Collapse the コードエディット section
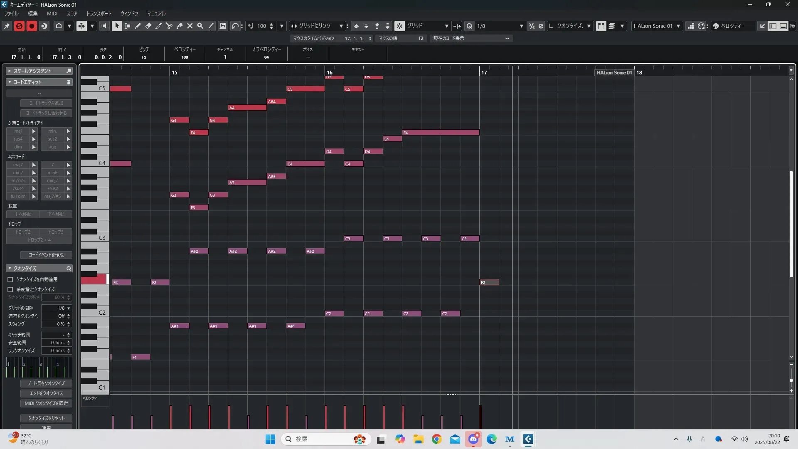 click(10, 82)
